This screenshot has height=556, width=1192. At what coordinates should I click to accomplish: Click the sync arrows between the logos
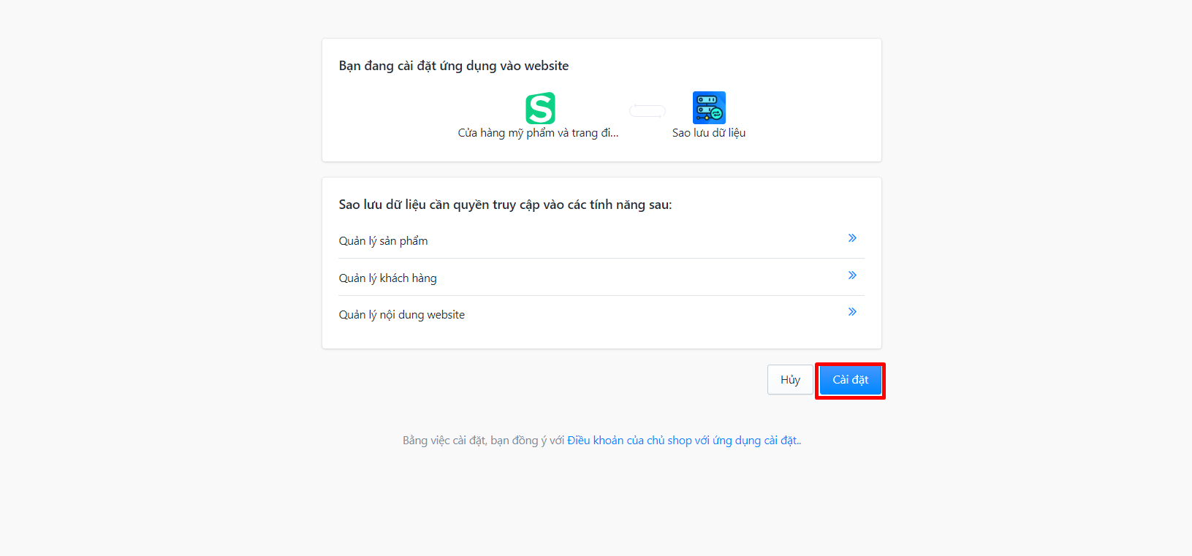pyautogui.click(x=648, y=111)
